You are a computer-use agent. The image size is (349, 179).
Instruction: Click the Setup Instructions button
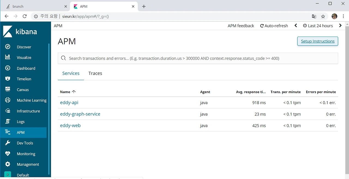318,41
